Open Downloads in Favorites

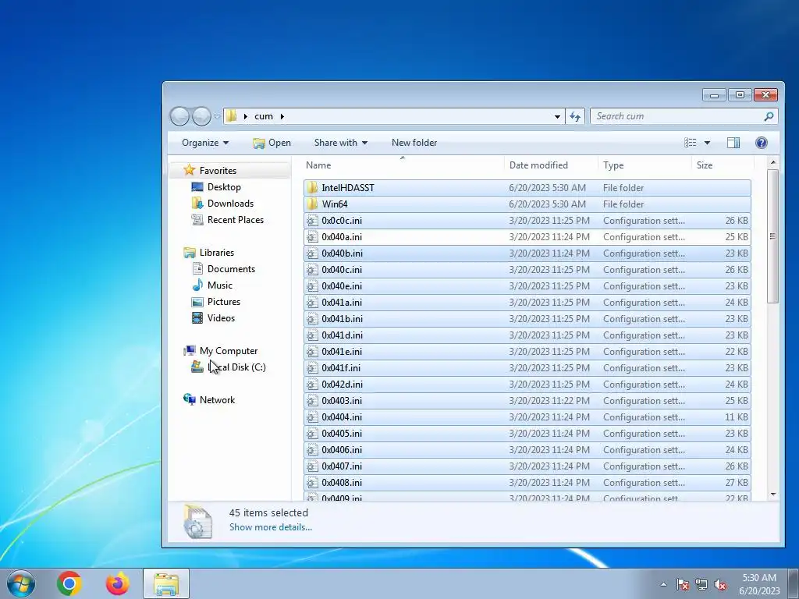click(x=230, y=204)
